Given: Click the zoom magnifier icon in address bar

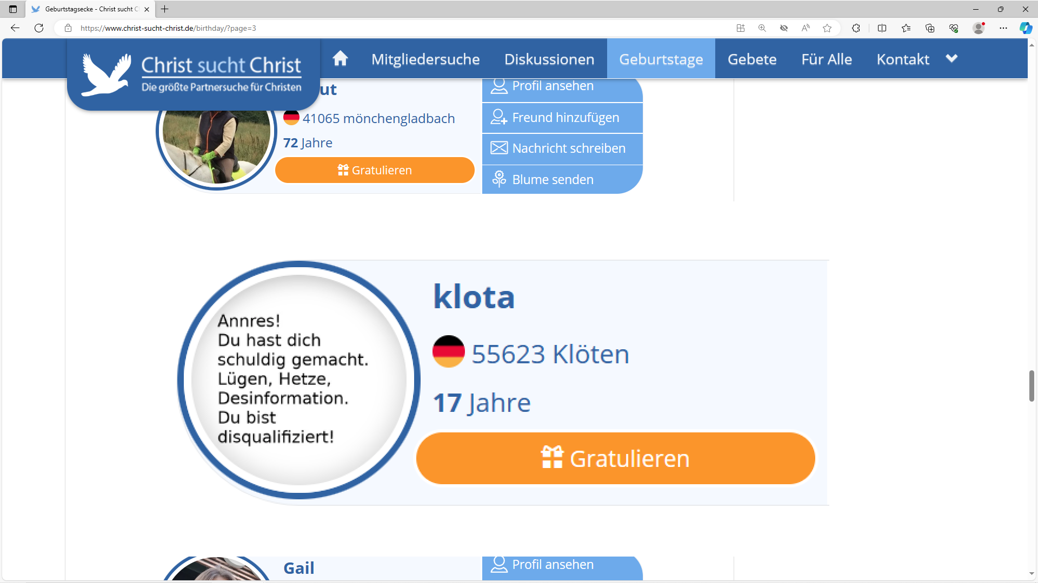Looking at the screenshot, I should click(762, 28).
